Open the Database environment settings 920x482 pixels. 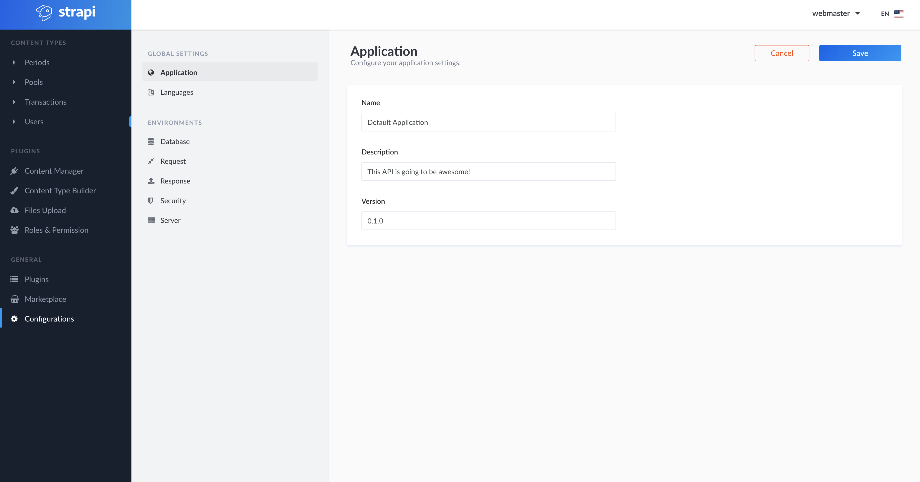coord(175,141)
